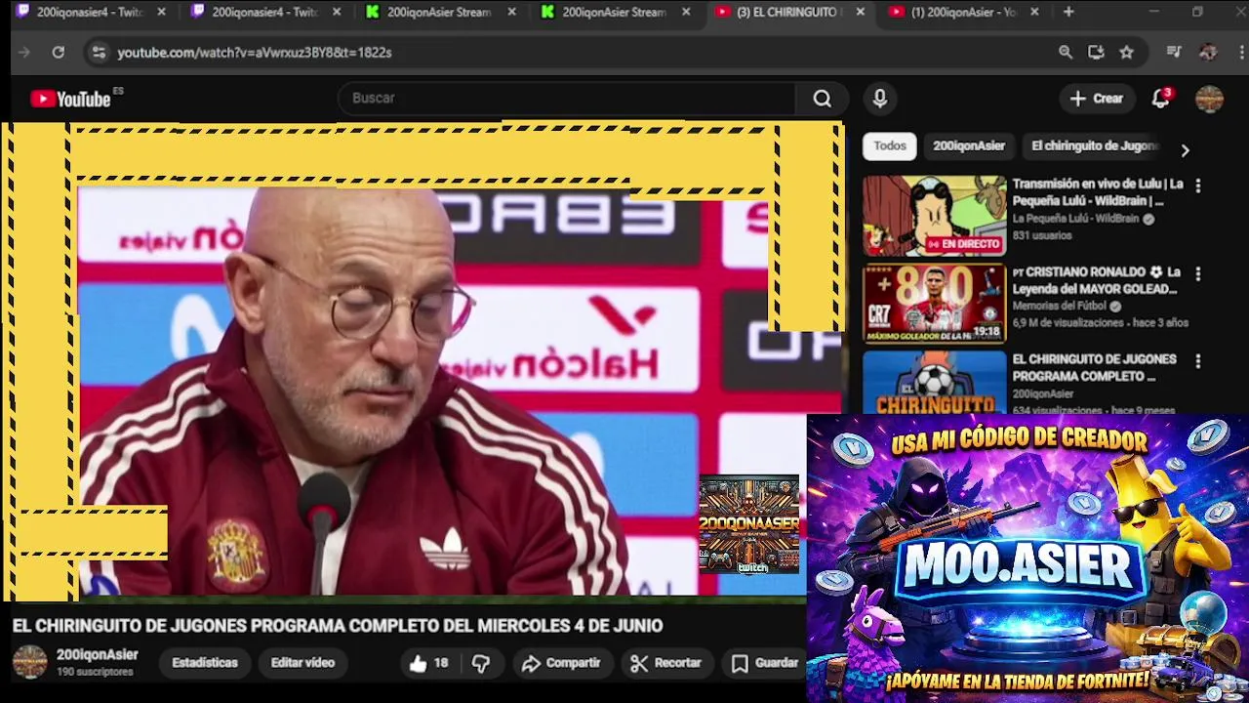Image resolution: width=1249 pixels, height=703 pixels.
Task: Open the browser zoom magnifier icon
Action: point(1066,52)
